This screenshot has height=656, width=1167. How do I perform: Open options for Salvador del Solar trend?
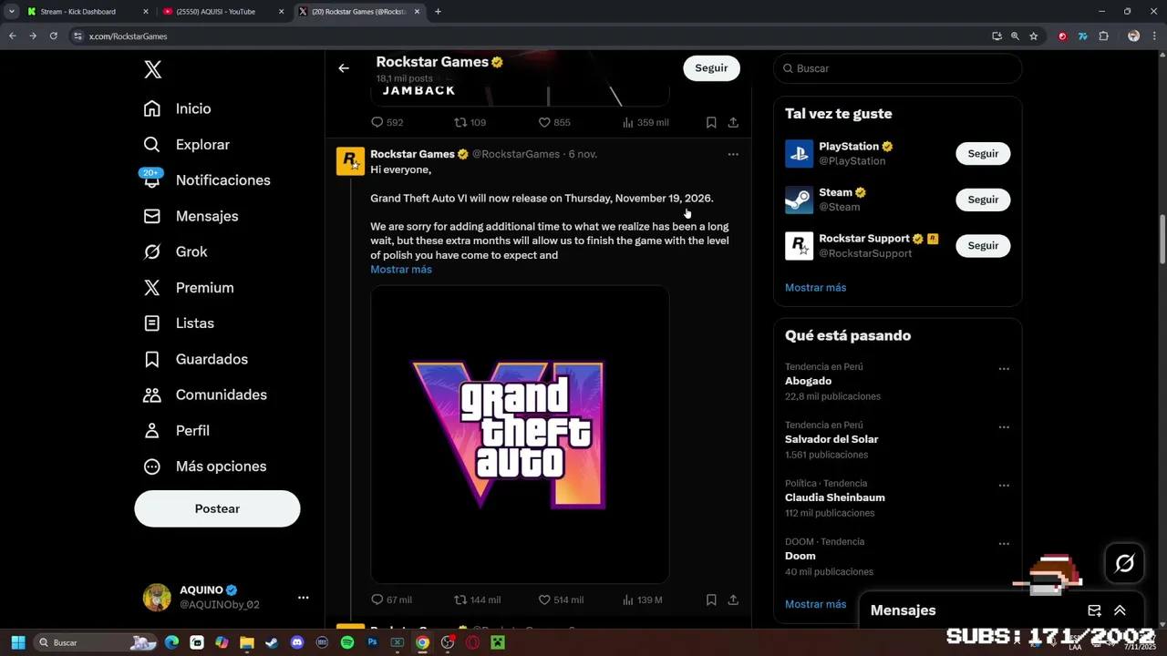click(1004, 427)
